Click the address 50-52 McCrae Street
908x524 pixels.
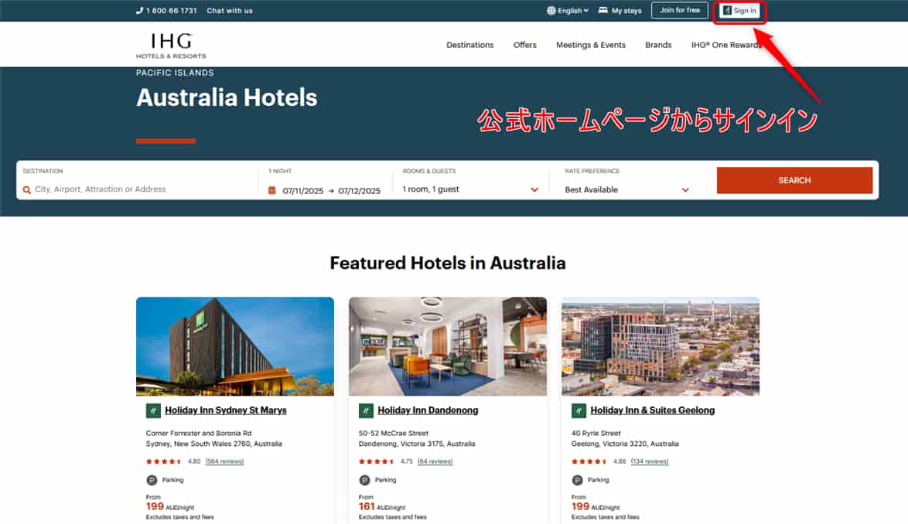point(393,434)
